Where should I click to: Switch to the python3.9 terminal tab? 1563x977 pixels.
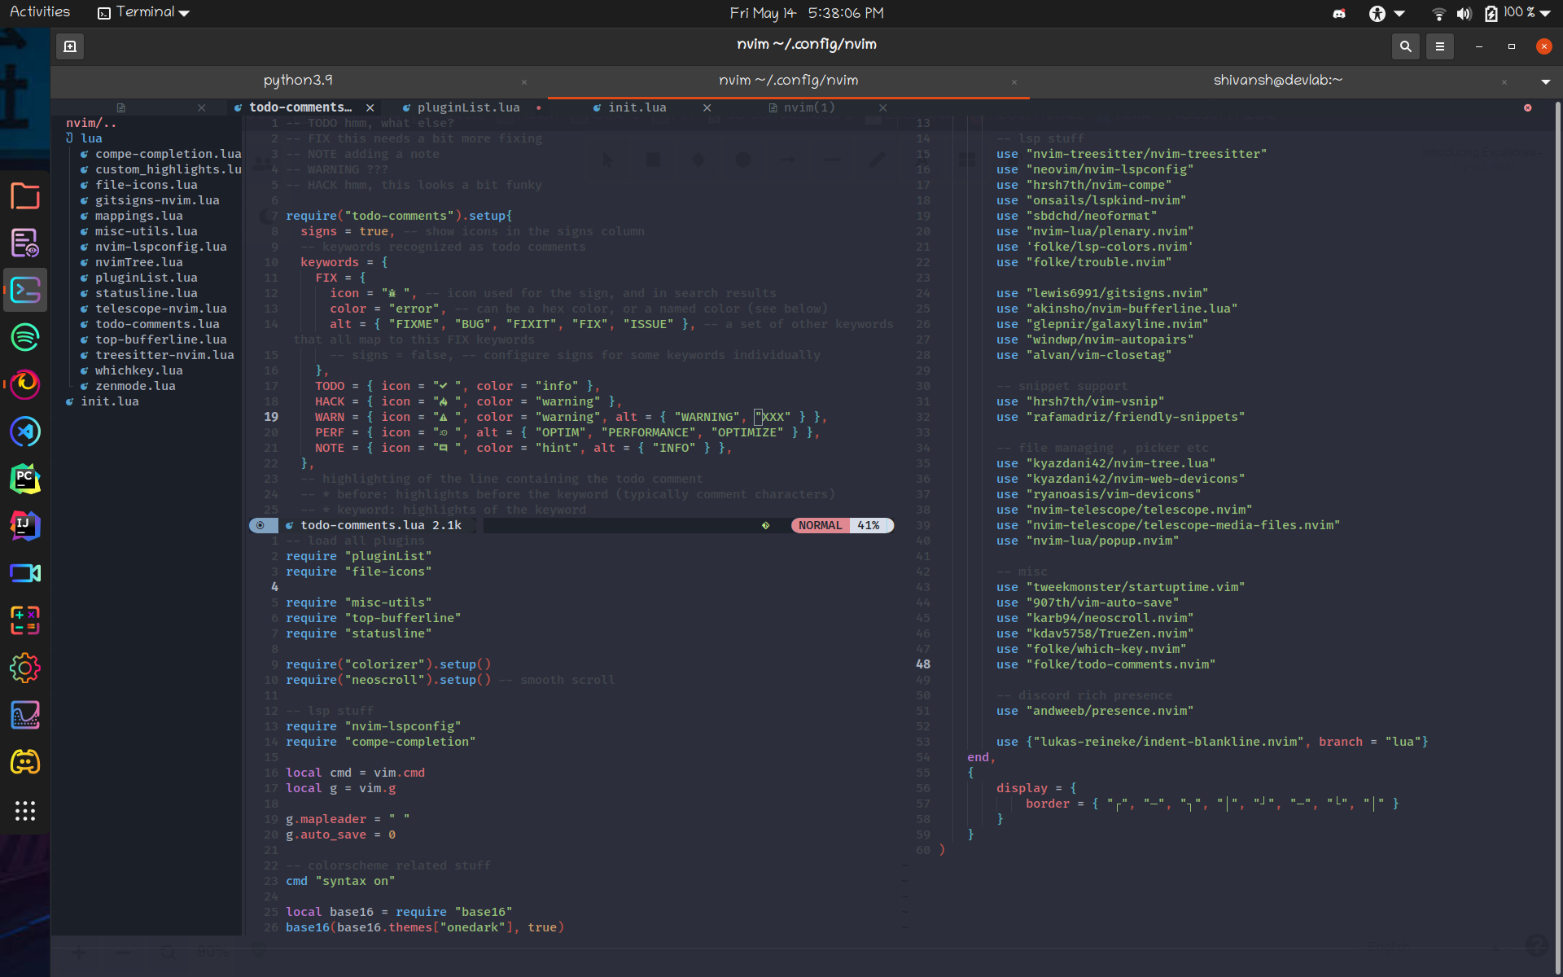298,80
